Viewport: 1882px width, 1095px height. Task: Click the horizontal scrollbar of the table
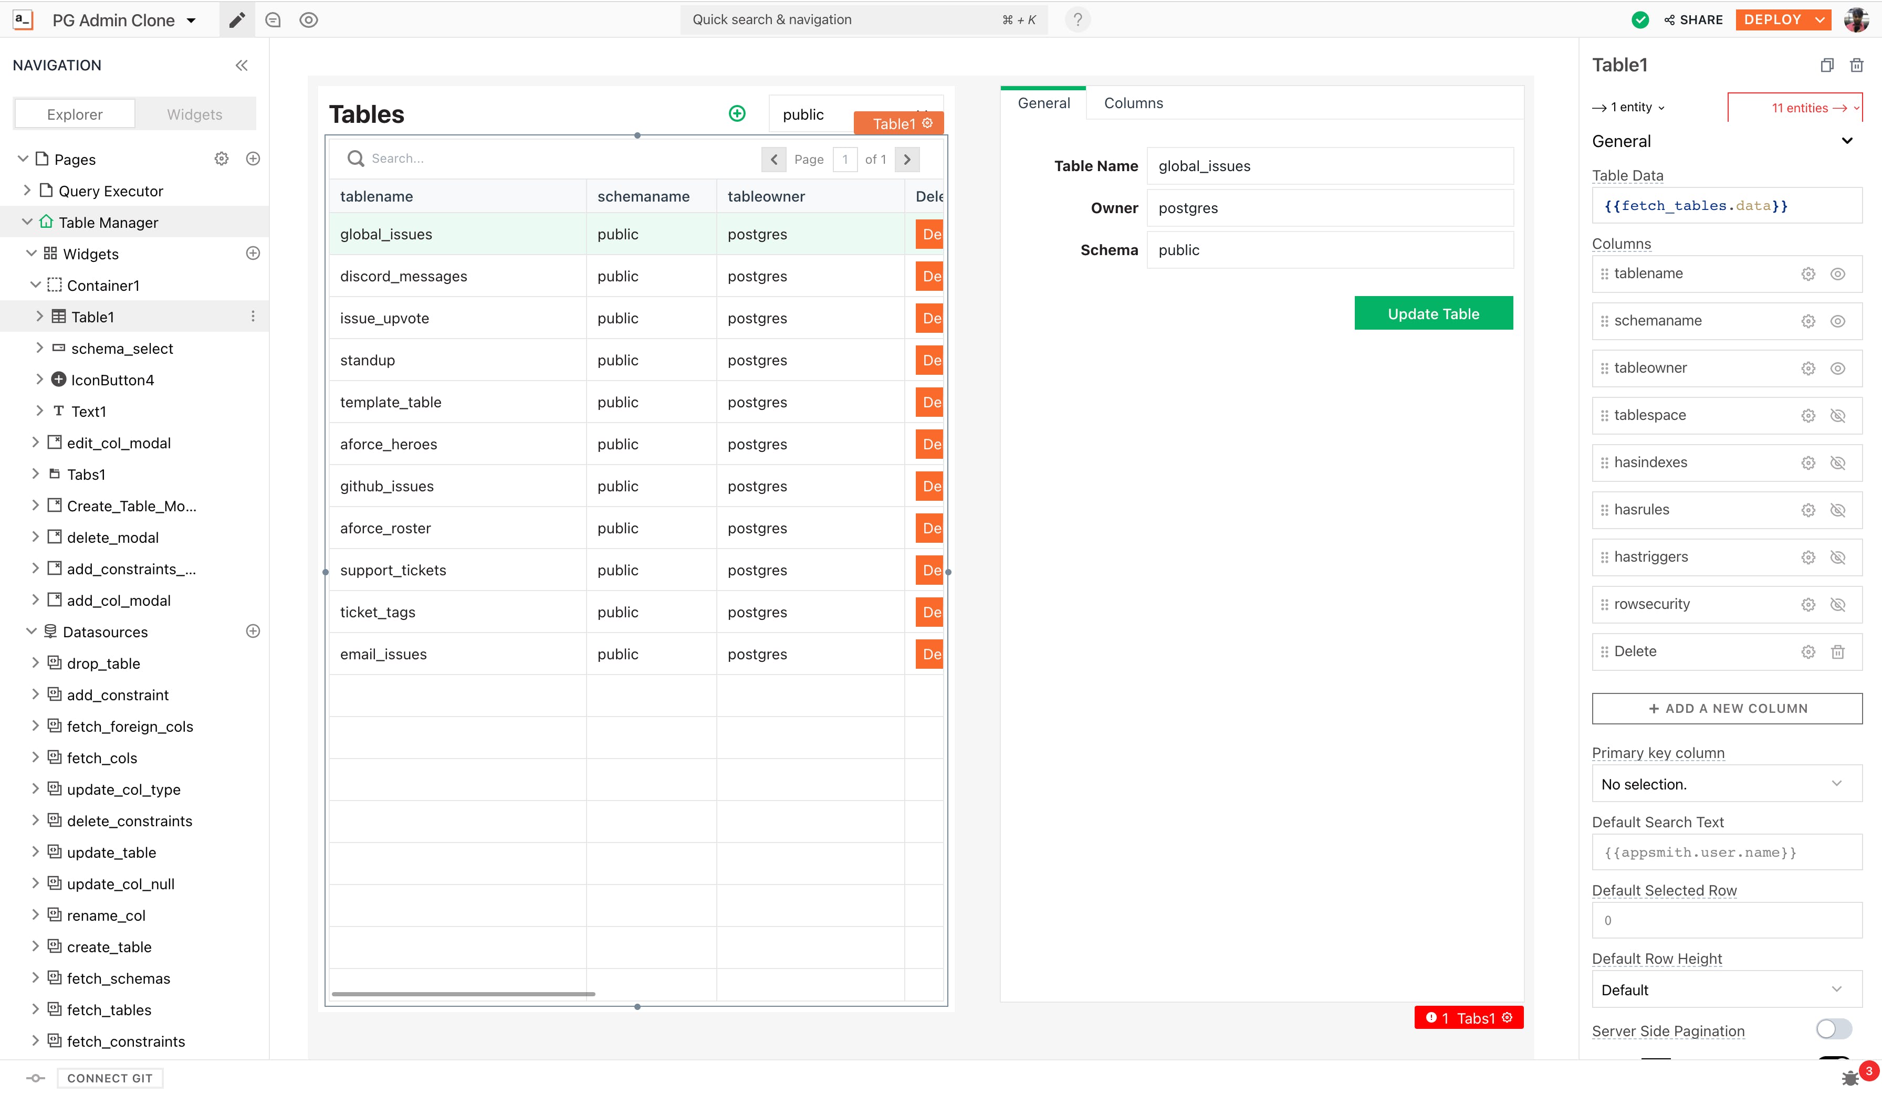click(x=463, y=994)
